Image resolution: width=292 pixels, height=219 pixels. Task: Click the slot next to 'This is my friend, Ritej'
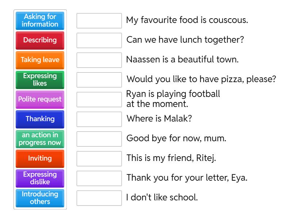point(99,159)
